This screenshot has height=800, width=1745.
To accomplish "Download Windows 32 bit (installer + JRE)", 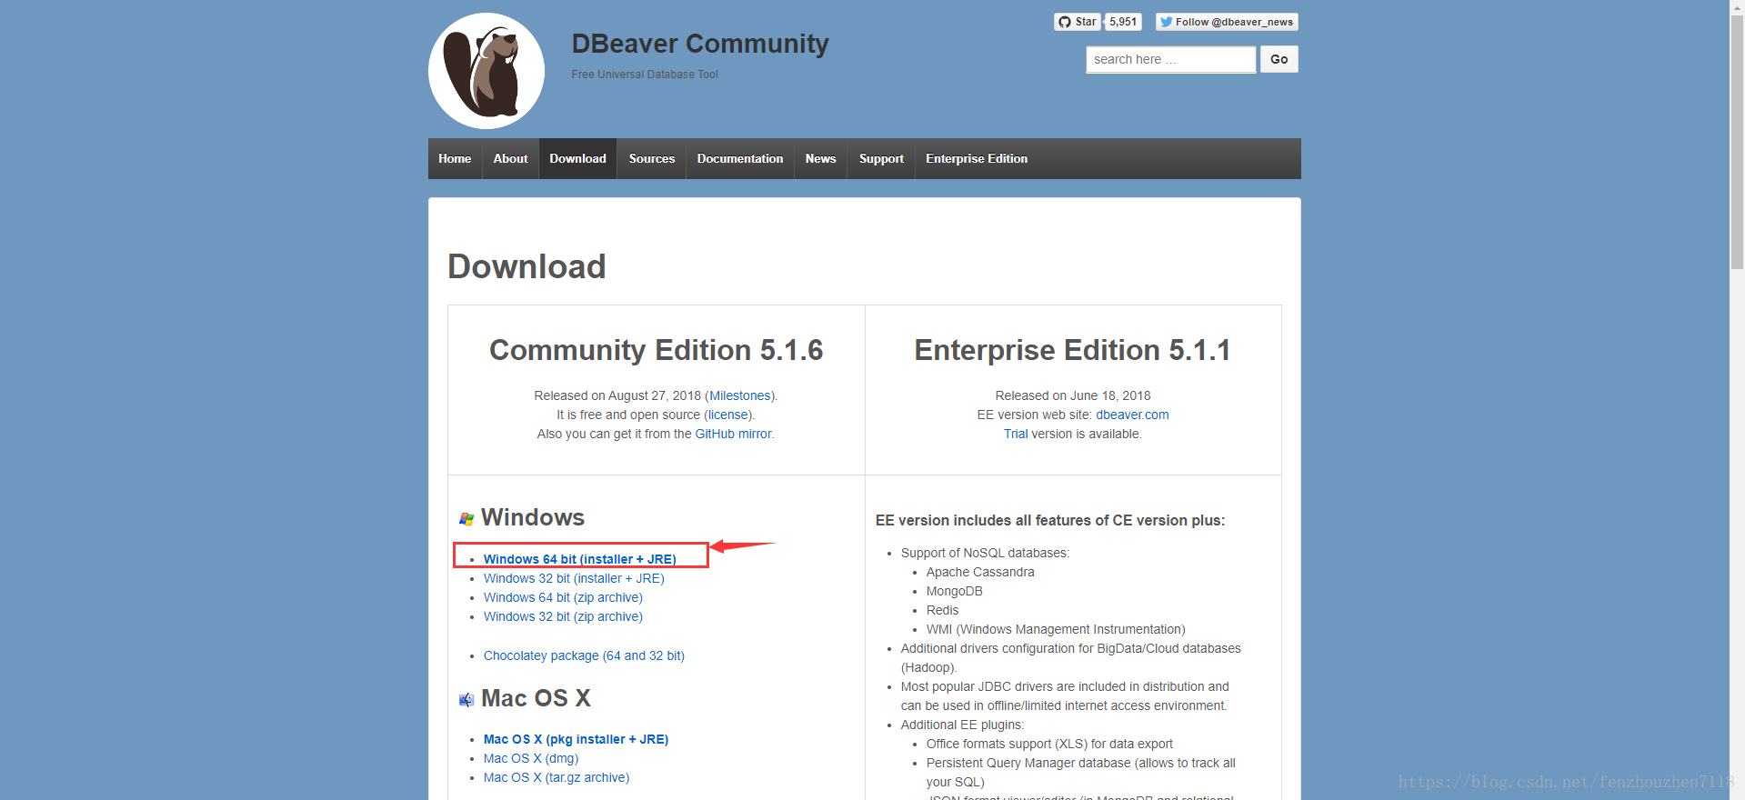I will point(574,578).
